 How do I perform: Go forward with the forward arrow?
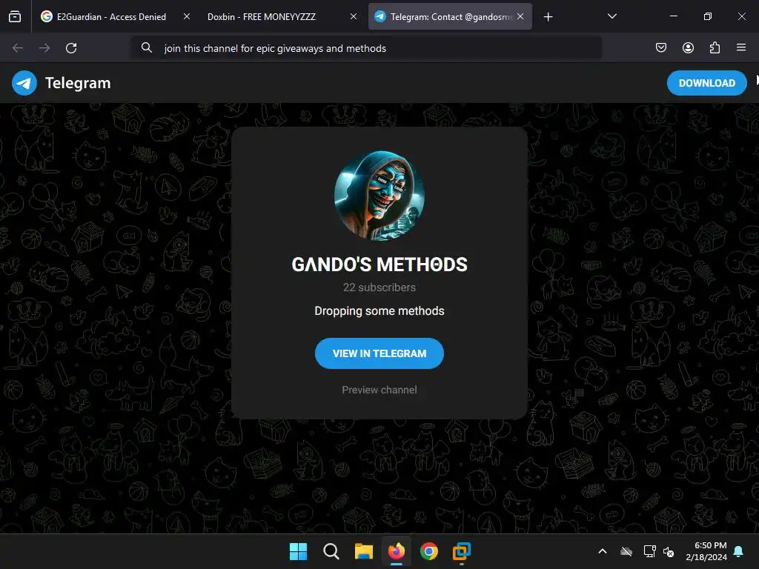click(44, 48)
